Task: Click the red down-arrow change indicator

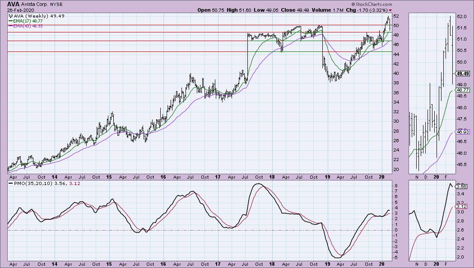Action: [390, 10]
